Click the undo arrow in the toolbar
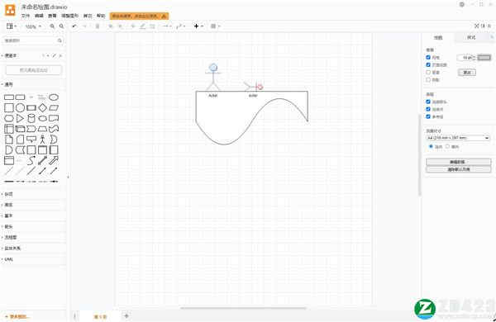The height and width of the screenshot is (322, 496). 74,26
